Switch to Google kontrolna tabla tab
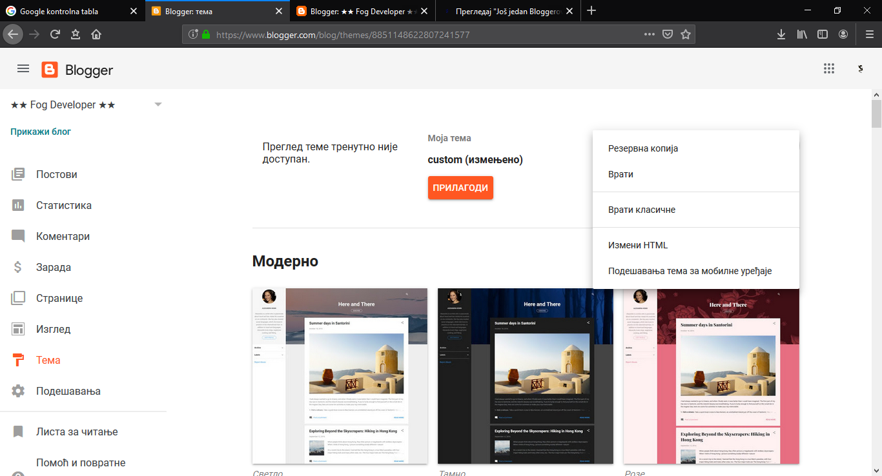 point(72,11)
